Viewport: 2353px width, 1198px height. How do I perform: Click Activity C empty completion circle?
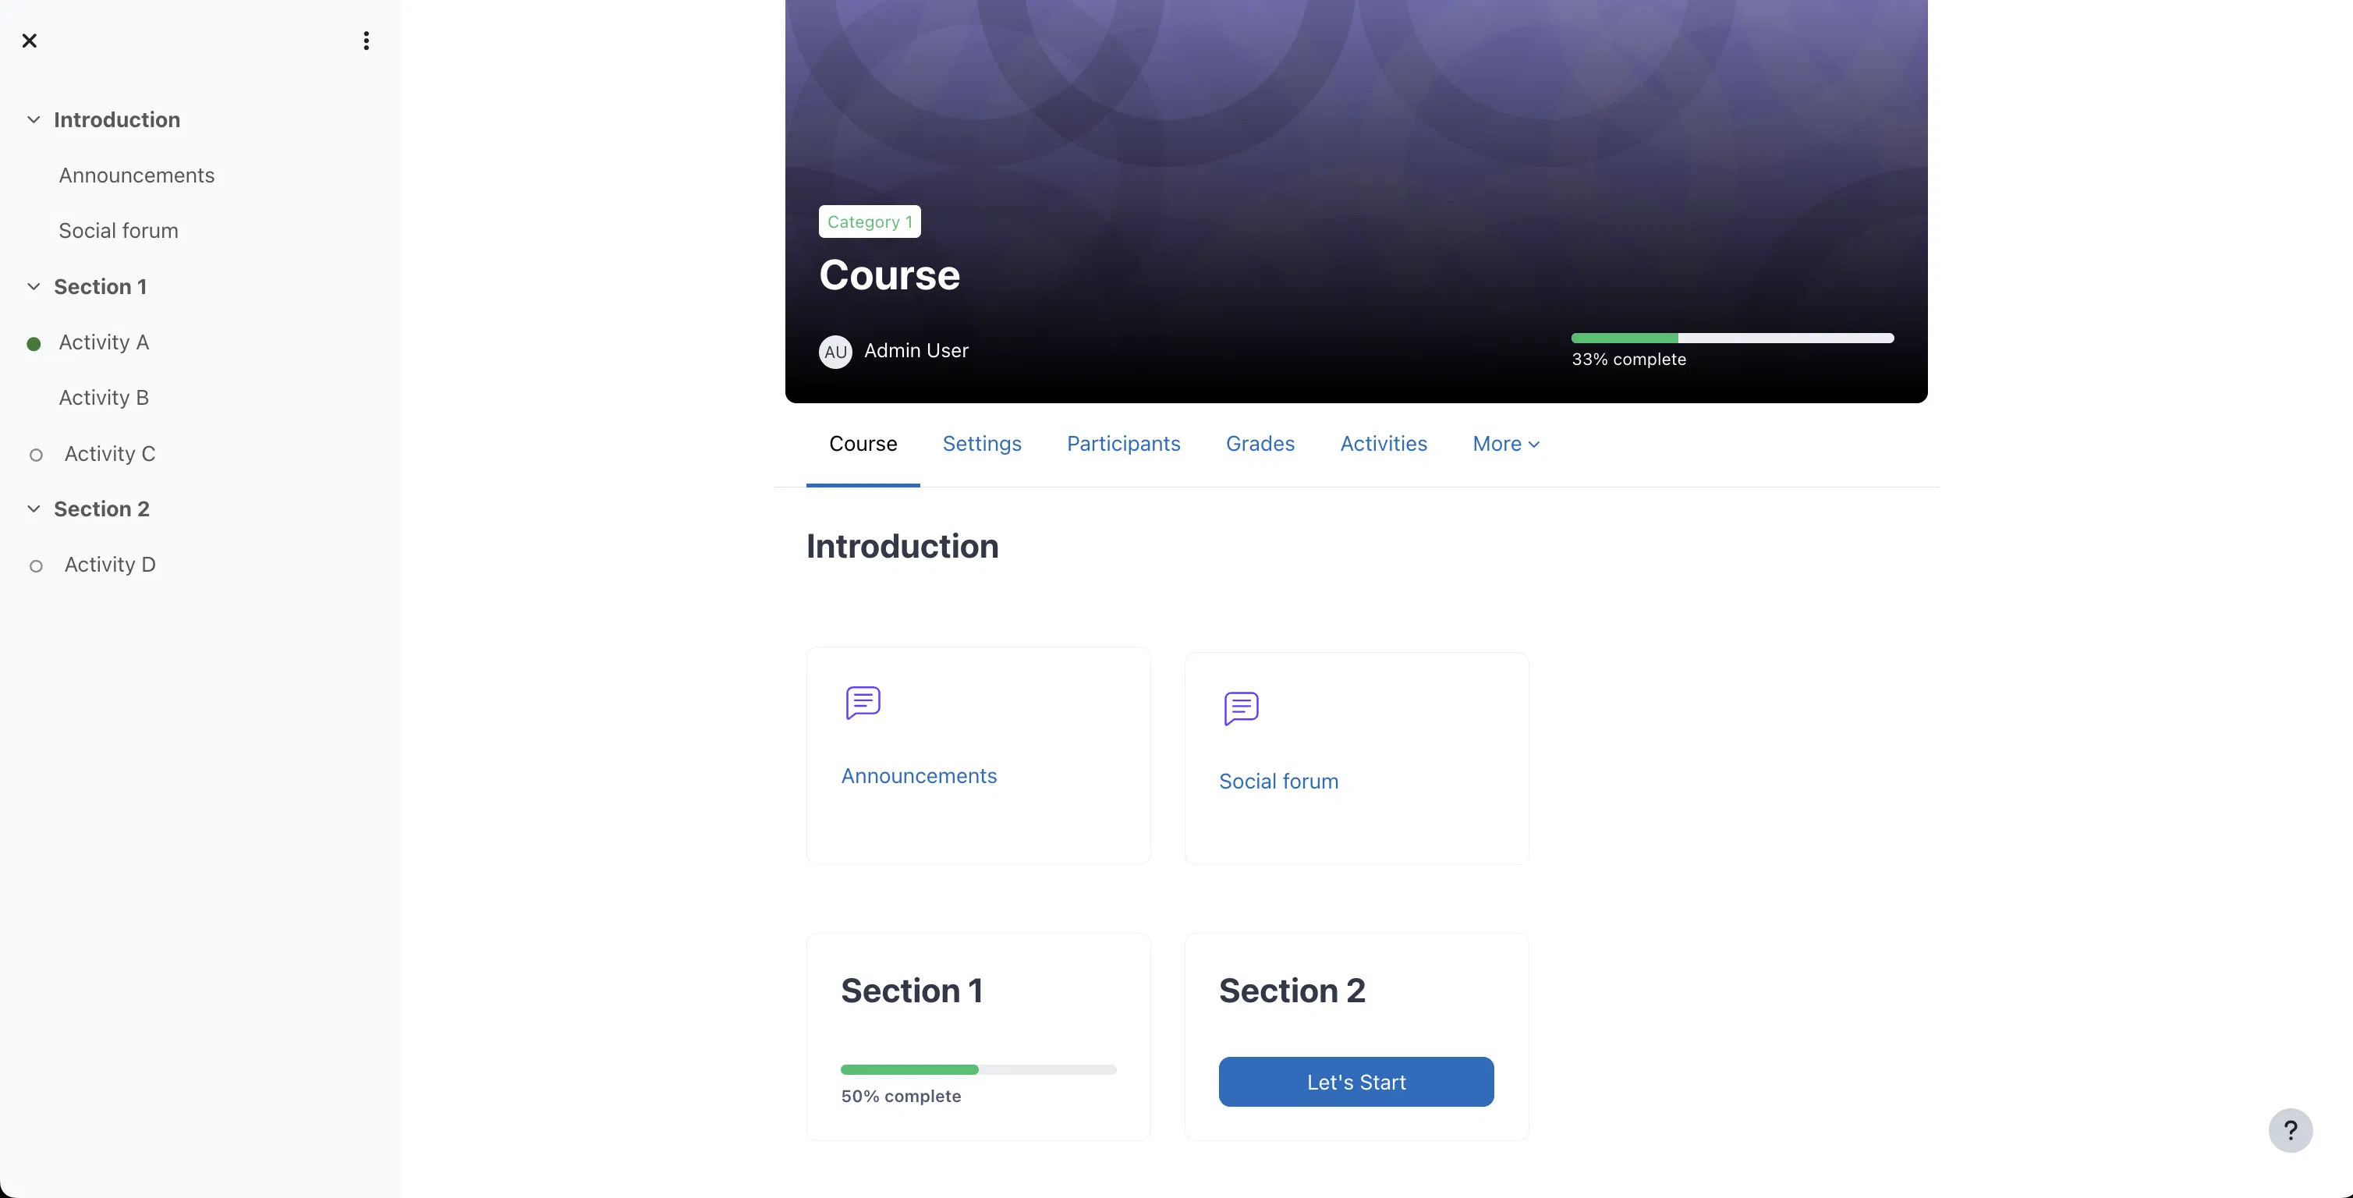point(36,455)
